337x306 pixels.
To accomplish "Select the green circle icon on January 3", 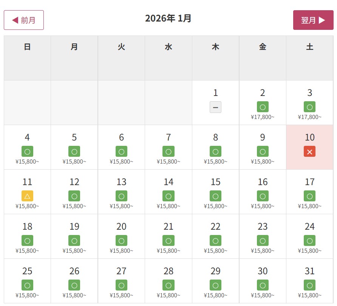I will pyautogui.click(x=309, y=107).
